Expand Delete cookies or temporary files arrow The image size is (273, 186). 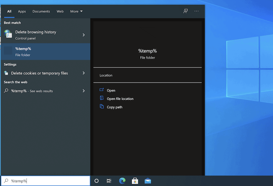pyautogui.click(x=84, y=73)
